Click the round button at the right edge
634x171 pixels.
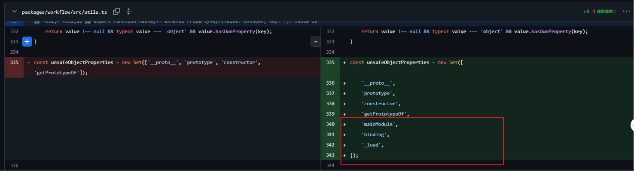click(x=632, y=125)
